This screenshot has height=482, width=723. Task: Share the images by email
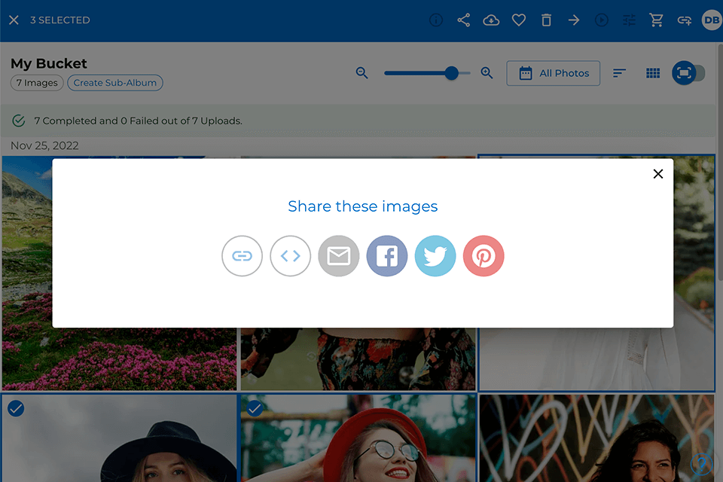pos(339,256)
